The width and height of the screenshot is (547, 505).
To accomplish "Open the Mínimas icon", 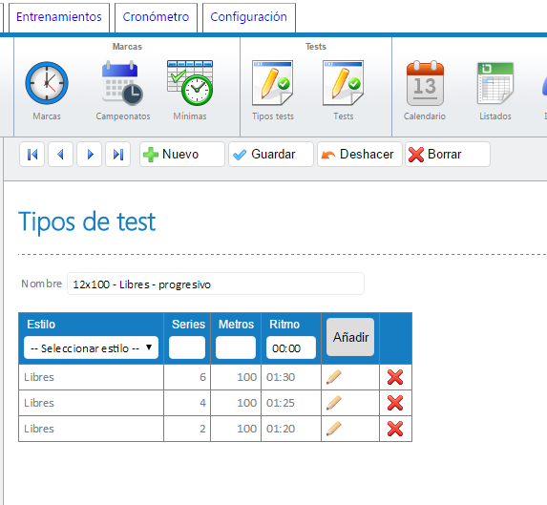I will [190, 83].
